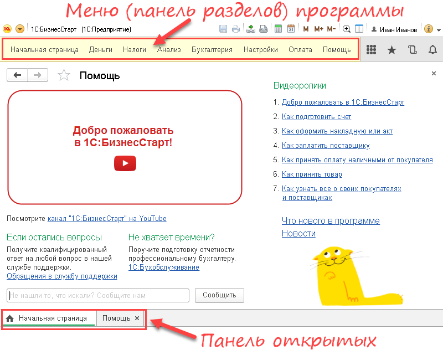
Task: Close the Помощь tab with its X
Action: click(x=137, y=318)
